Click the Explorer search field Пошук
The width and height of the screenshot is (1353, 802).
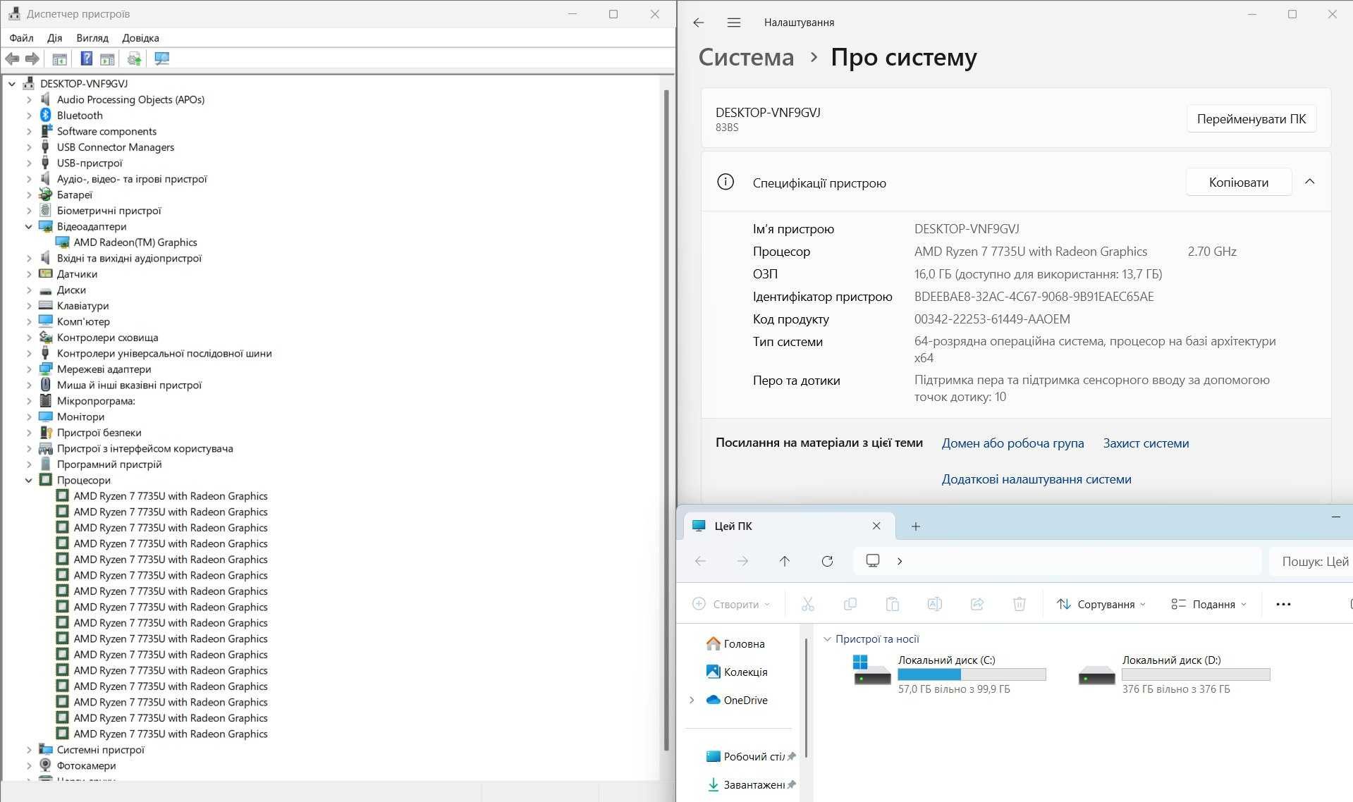coord(1311,561)
